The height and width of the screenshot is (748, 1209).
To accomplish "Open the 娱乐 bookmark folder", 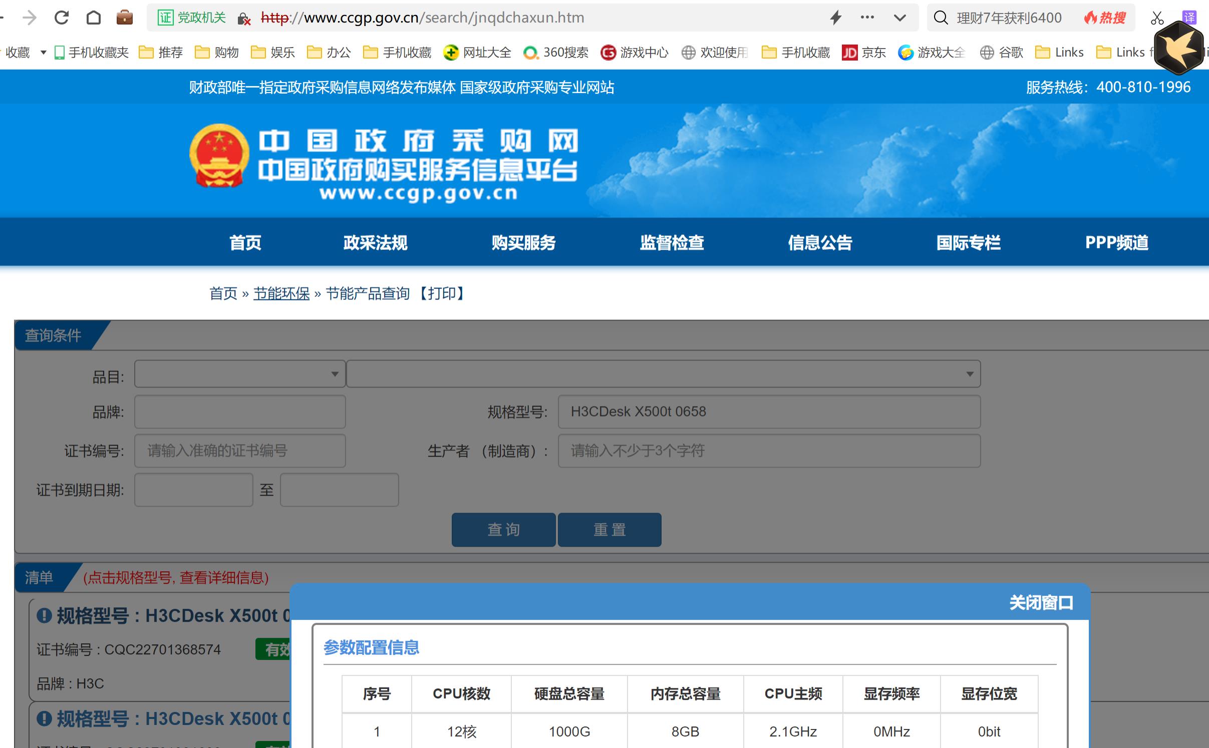I will [273, 52].
